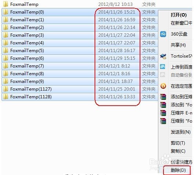Screen dimensions: 195x175
Task: Click the first WinRAR books icon
Action: coord(163,97)
